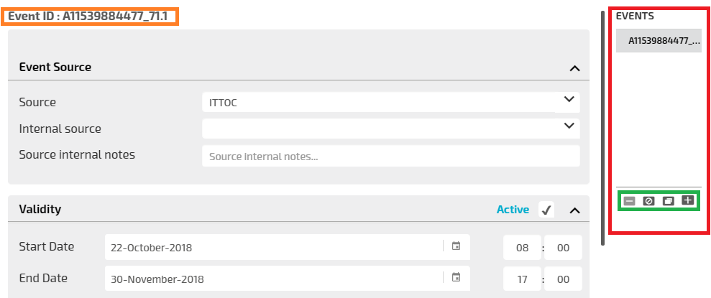Open the Source dropdown showing ITTOC
Screen dimensions: 711x298
(569, 99)
